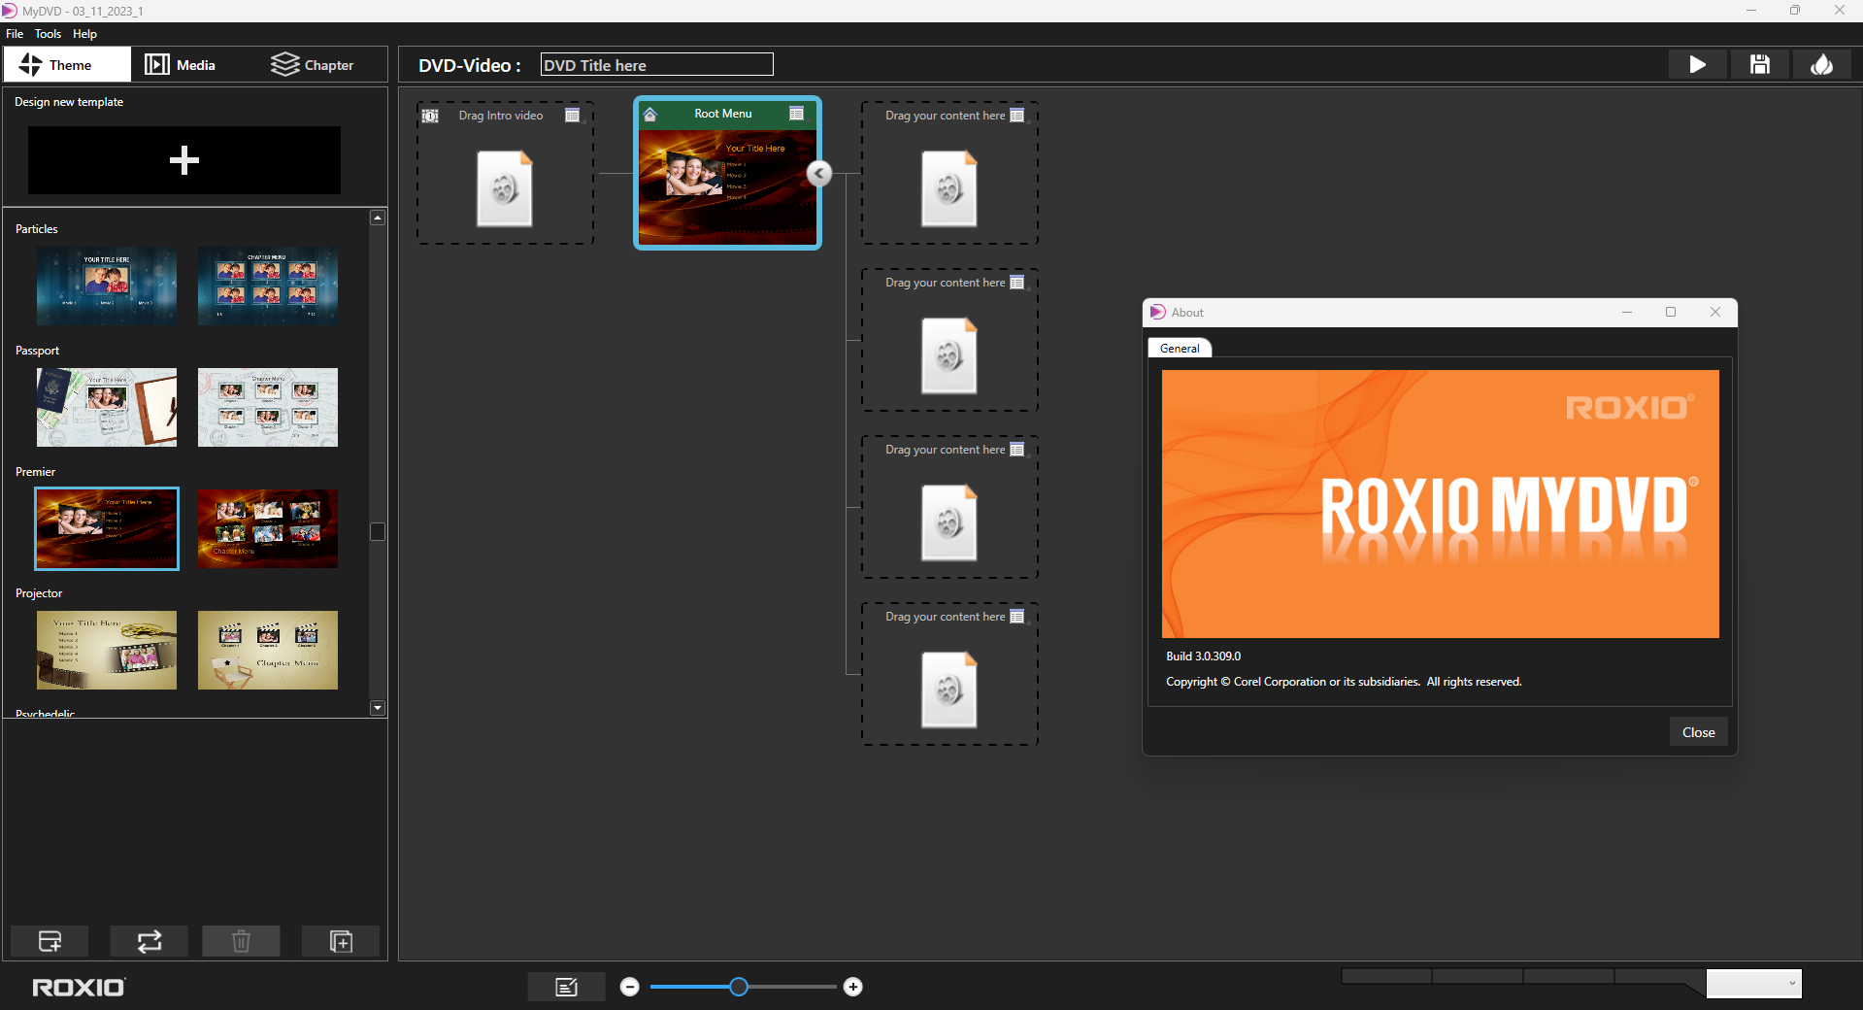Play the DVD project preview
The height and width of the screenshot is (1010, 1863).
[1697, 65]
